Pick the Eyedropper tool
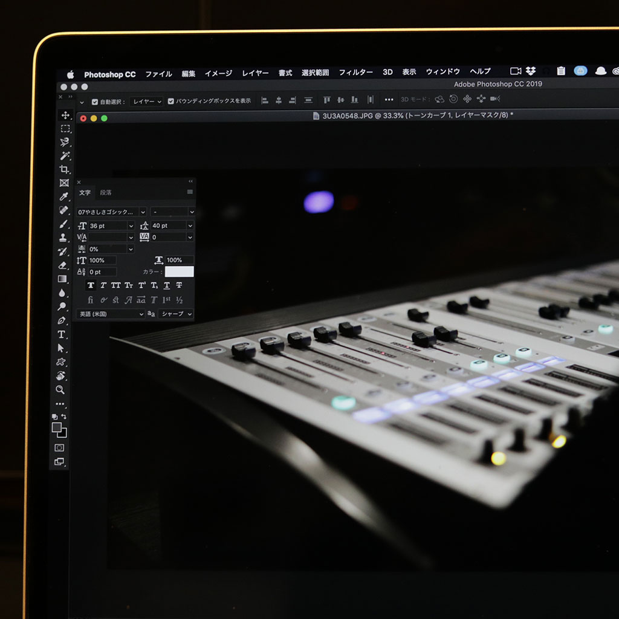The width and height of the screenshot is (619, 619). click(x=63, y=196)
